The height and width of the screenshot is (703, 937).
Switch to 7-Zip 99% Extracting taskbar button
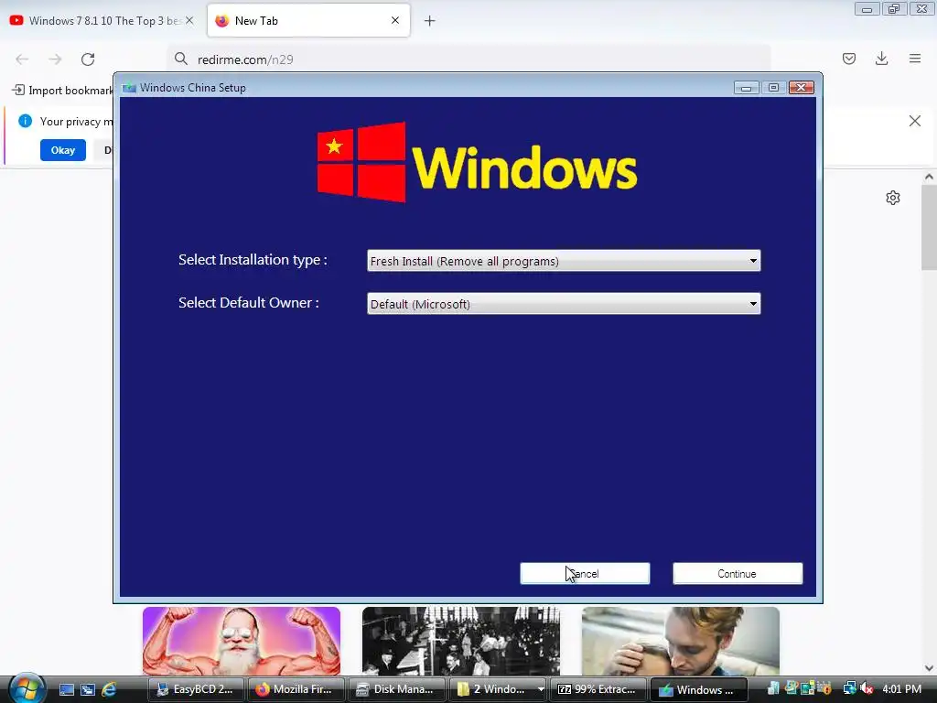click(598, 689)
